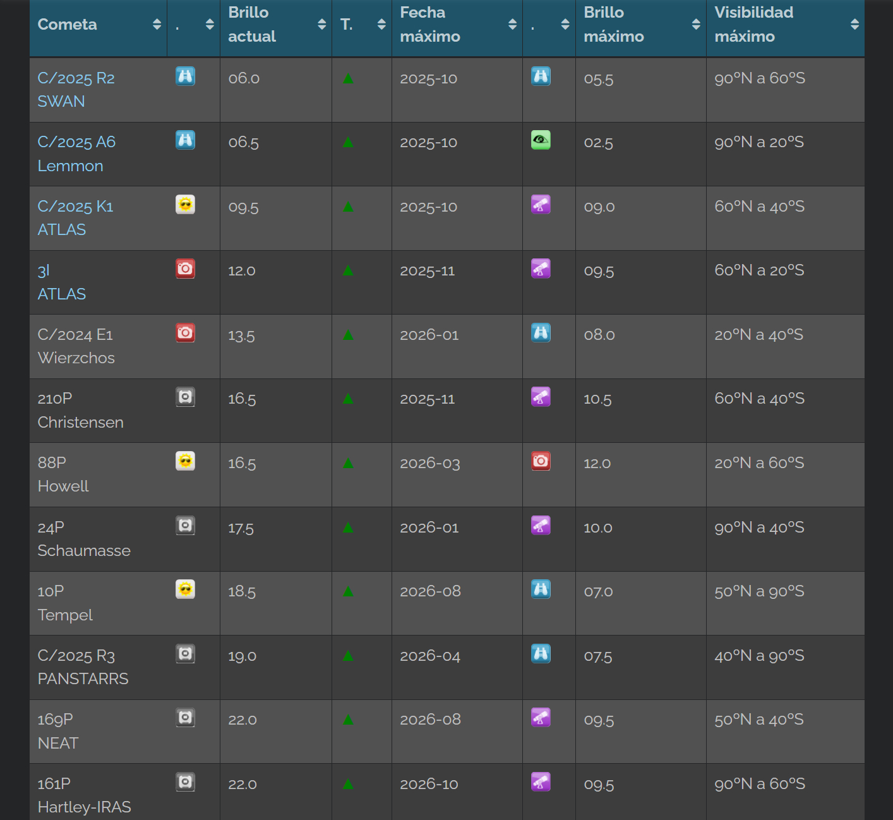Click purple telescope icon in 210P Christensen row
The image size is (893, 820).
541,397
